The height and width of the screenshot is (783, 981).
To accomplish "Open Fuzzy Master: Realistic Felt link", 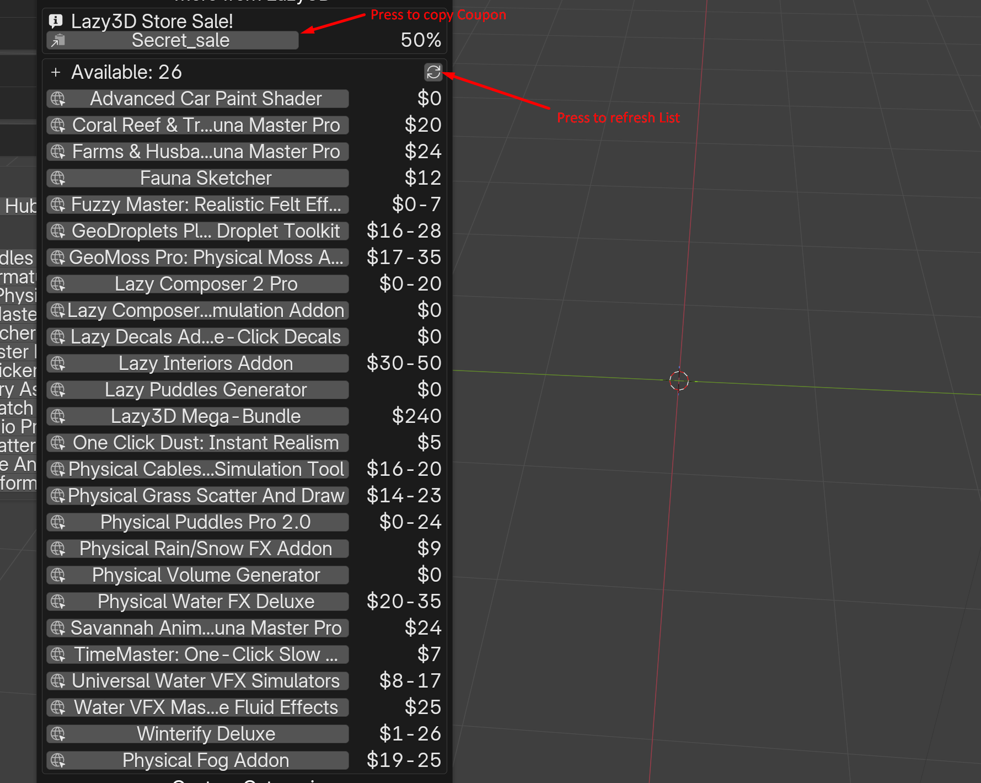I will 197,205.
